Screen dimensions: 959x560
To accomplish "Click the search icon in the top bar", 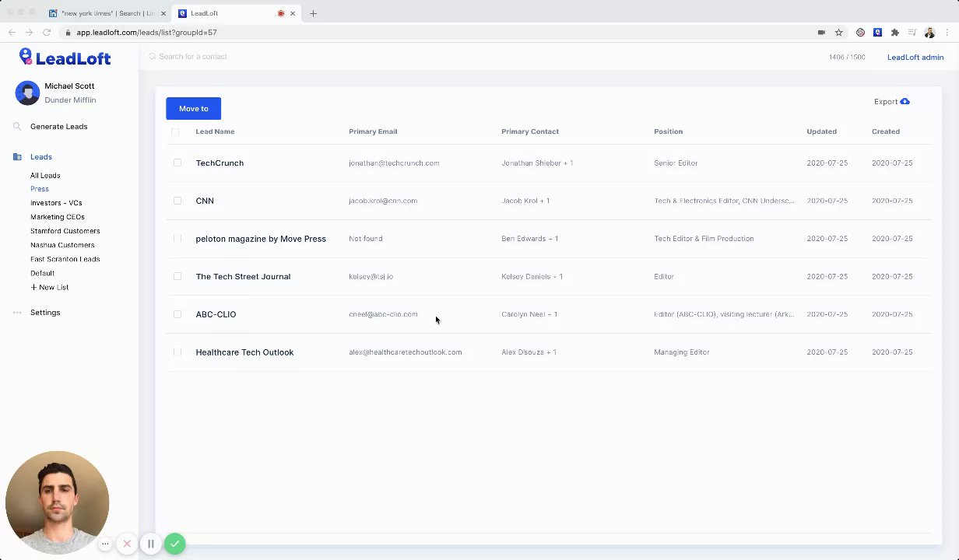I will pyautogui.click(x=153, y=57).
